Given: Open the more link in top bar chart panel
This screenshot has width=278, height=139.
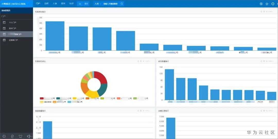Looking at the screenshot, I should [270, 12].
